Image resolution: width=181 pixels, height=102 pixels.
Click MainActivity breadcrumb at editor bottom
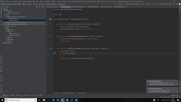coord(57,93)
